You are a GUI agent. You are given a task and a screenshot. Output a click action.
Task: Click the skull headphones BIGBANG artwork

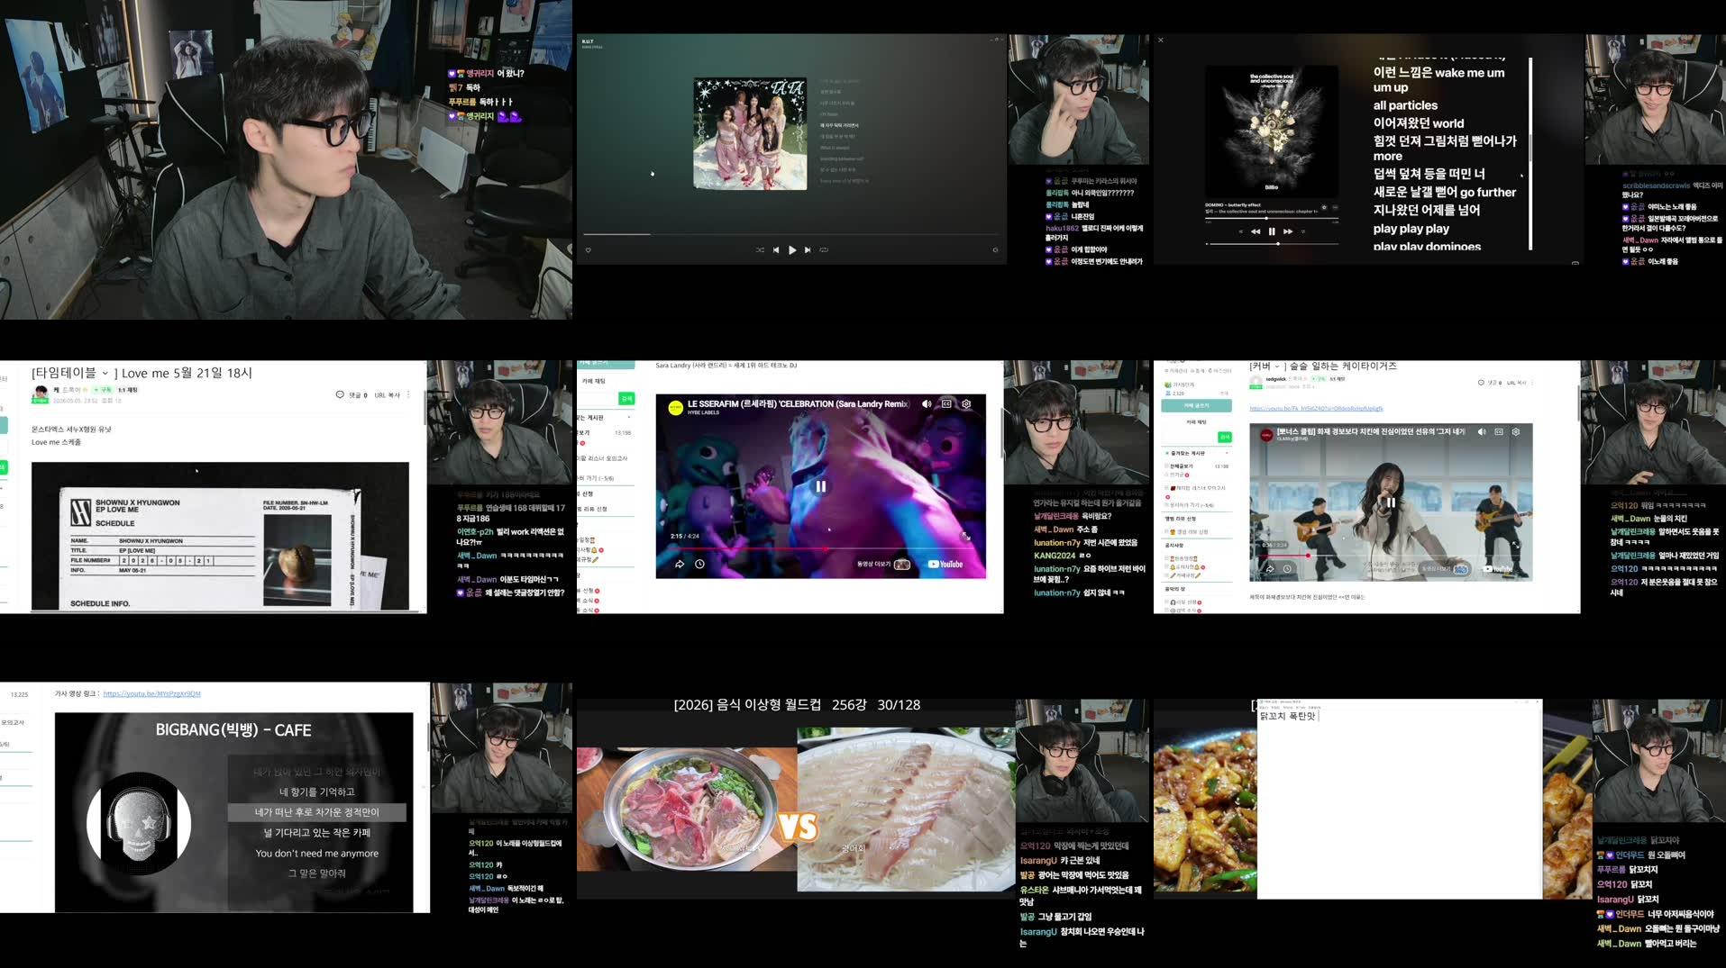point(139,823)
